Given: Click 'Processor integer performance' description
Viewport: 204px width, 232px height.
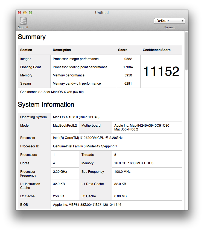Looking at the screenshot, I should tap(75, 59).
